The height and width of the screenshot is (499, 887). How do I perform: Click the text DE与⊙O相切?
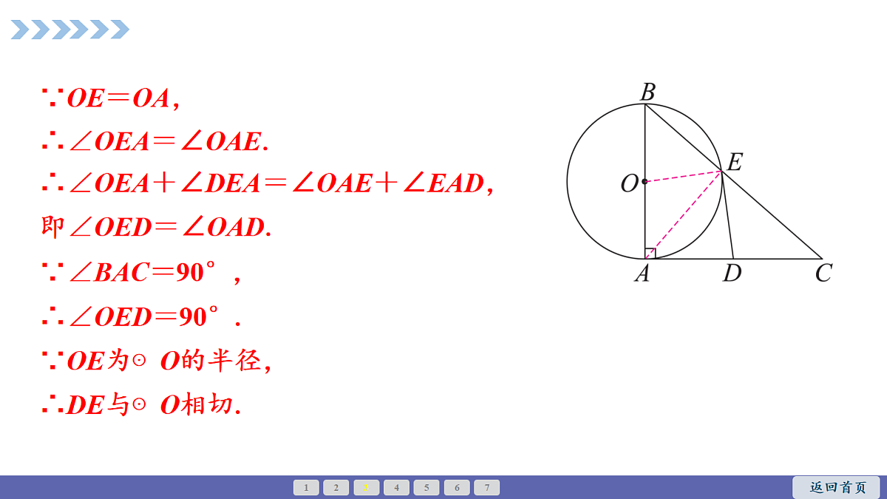[x=141, y=405]
